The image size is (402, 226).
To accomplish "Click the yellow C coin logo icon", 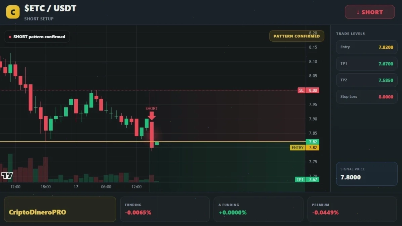I will tap(13, 12).
